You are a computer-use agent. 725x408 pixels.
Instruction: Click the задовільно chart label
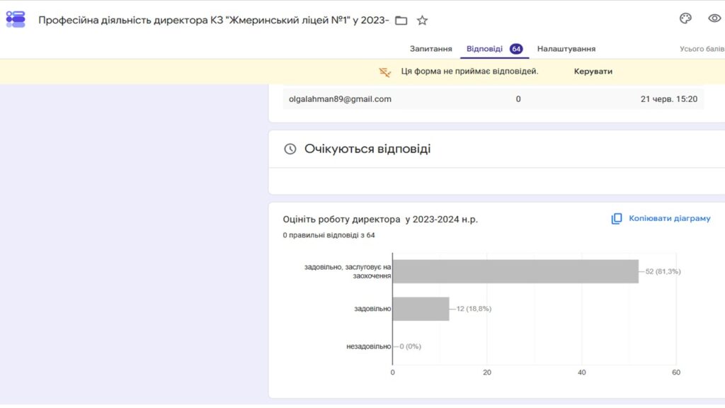coord(372,309)
